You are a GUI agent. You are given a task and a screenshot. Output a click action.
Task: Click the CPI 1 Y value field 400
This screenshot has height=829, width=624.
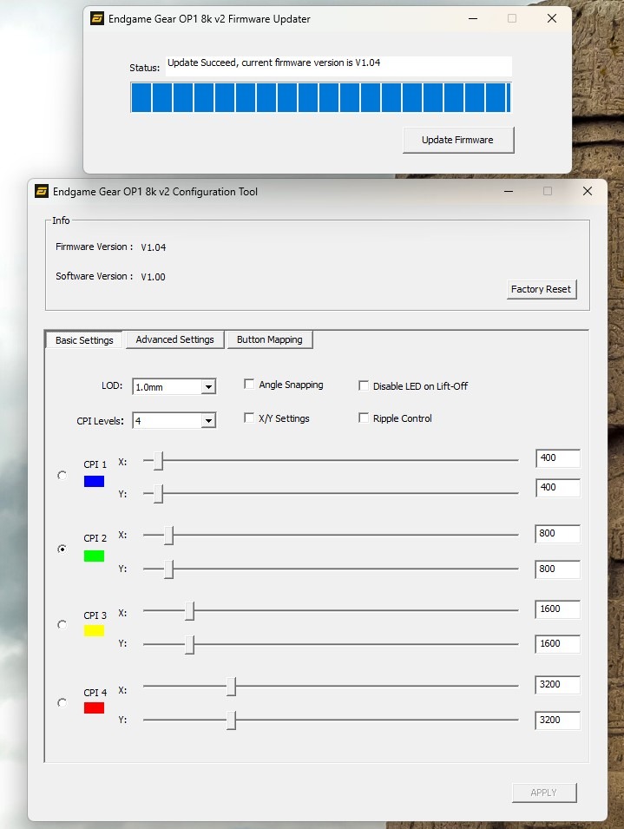pos(558,488)
